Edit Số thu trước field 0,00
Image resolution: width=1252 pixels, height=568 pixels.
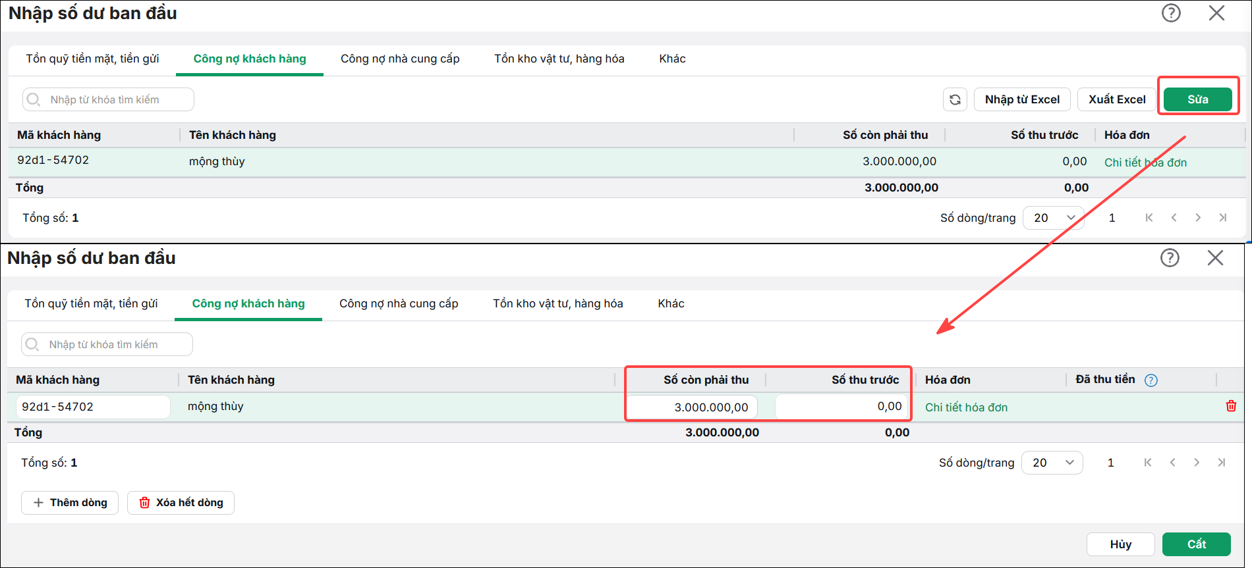click(x=841, y=407)
